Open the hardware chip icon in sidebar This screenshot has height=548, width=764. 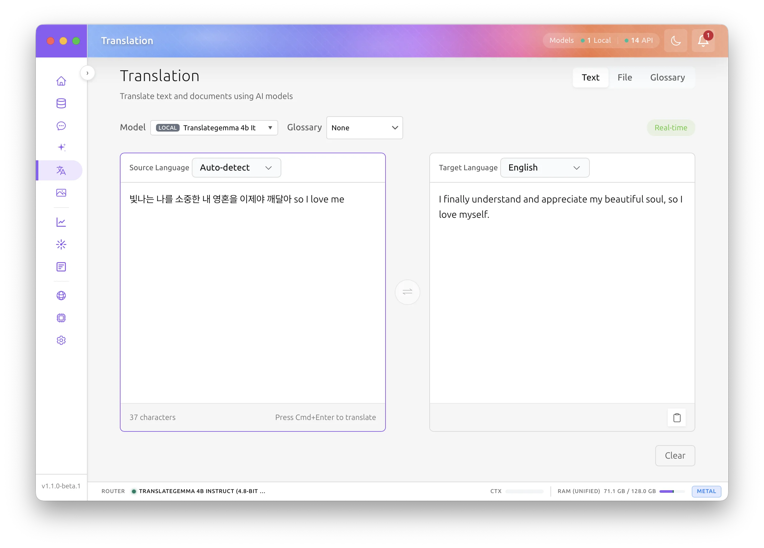(61, 318)
